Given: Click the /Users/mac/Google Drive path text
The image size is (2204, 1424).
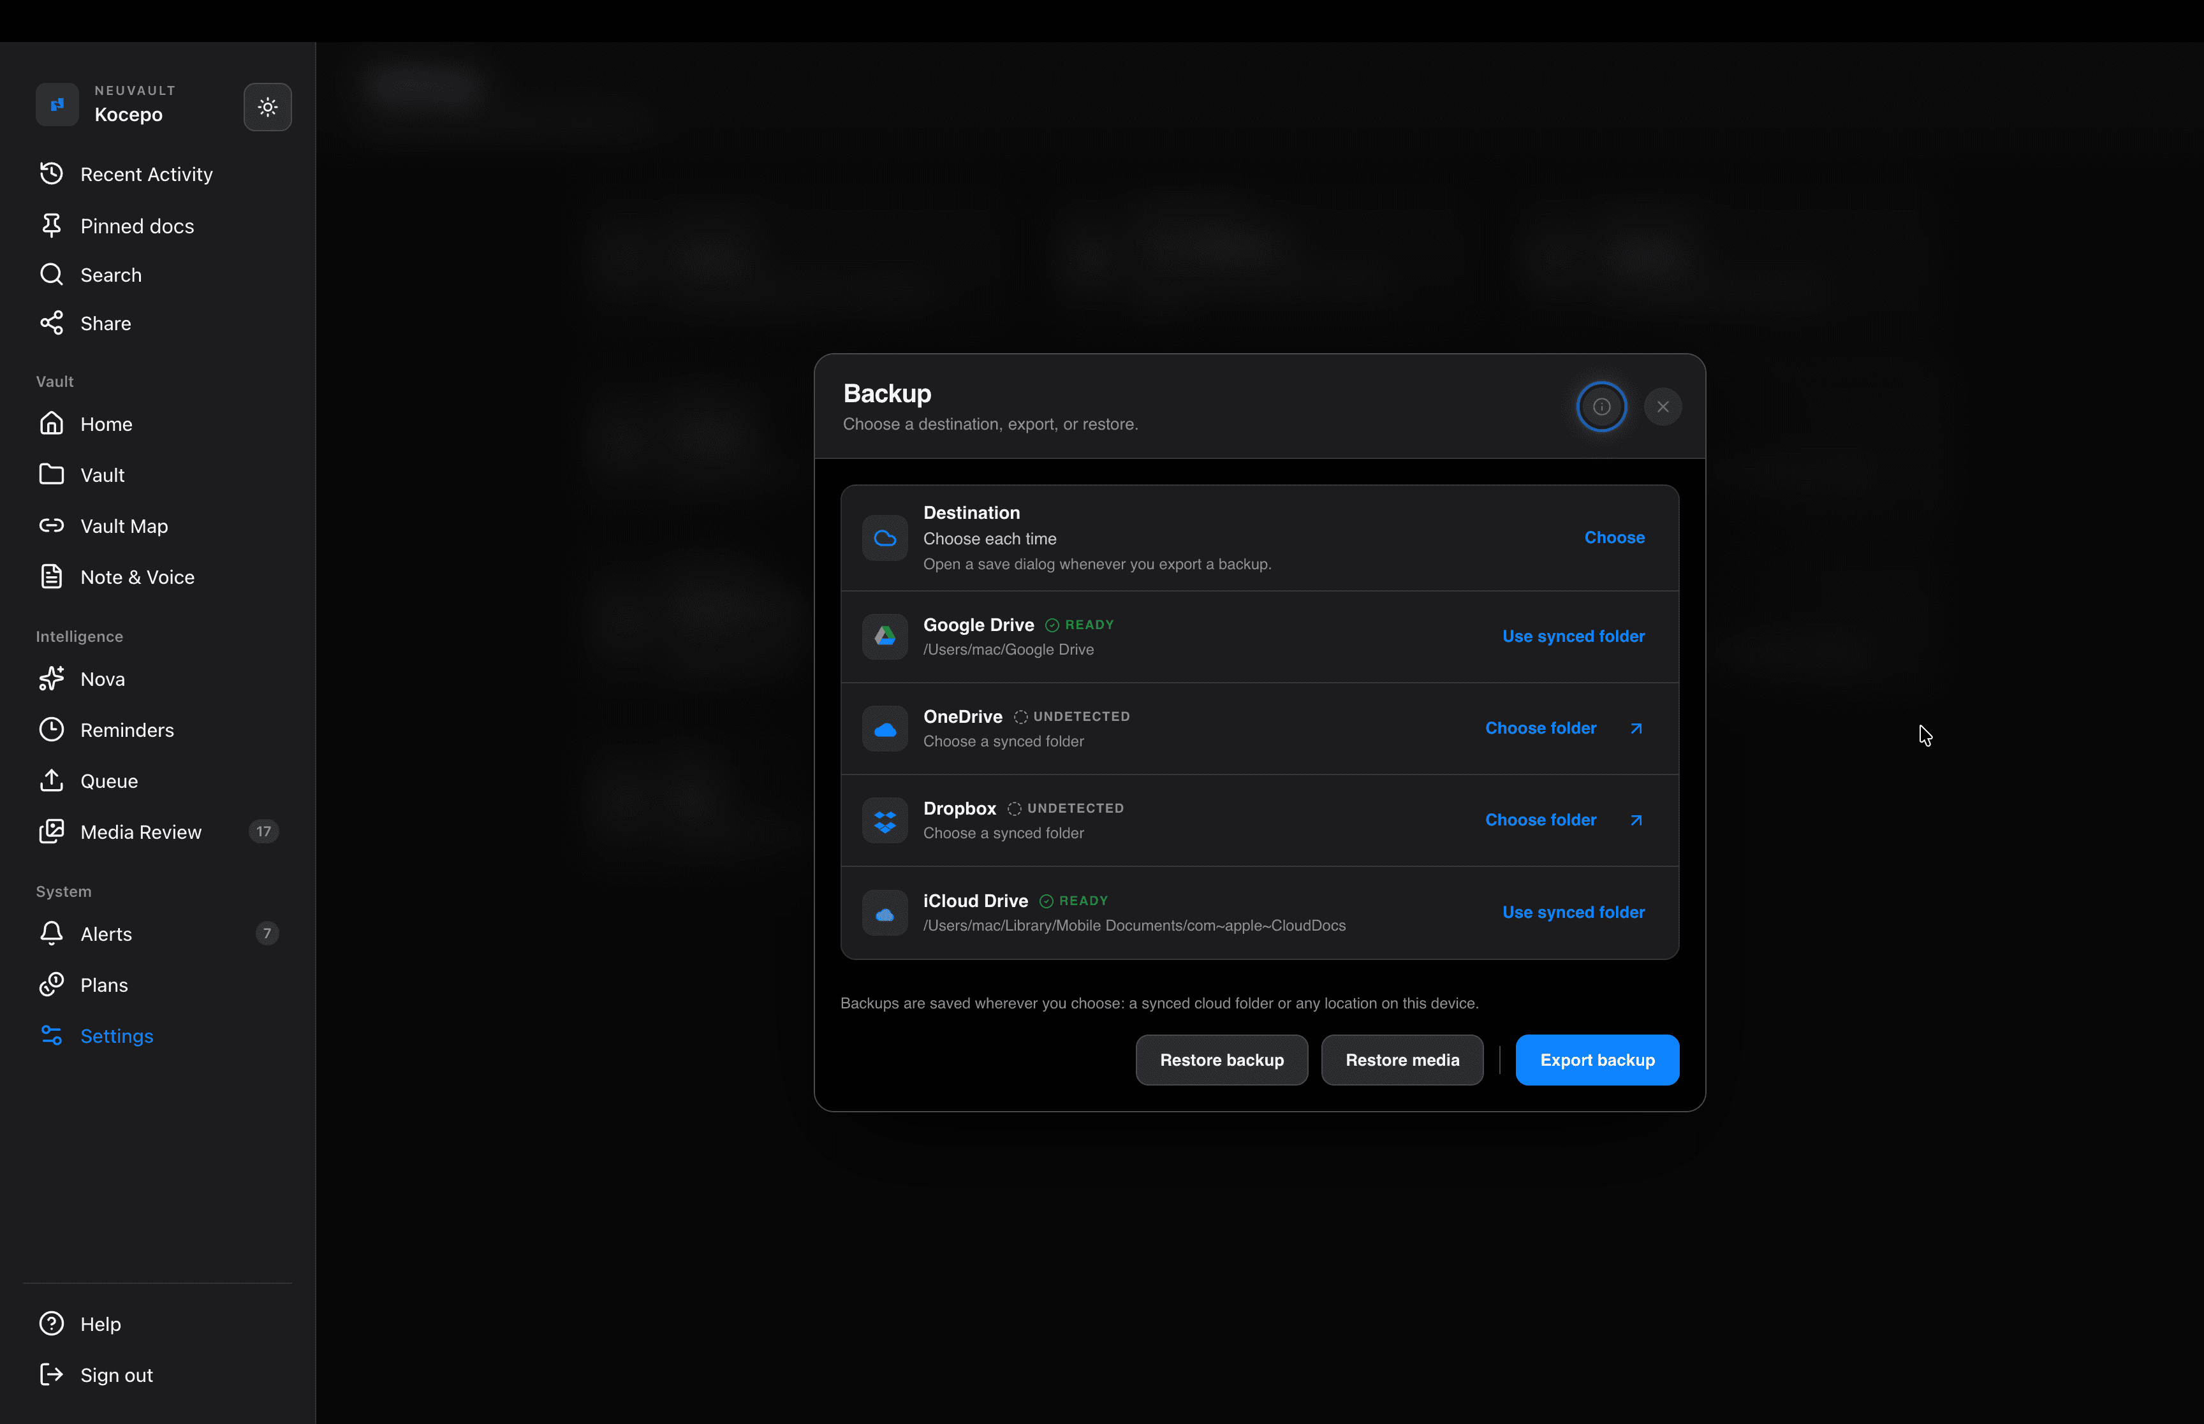Looking at the screenshot, I should pyautogui.click(x=1008, y=650).
